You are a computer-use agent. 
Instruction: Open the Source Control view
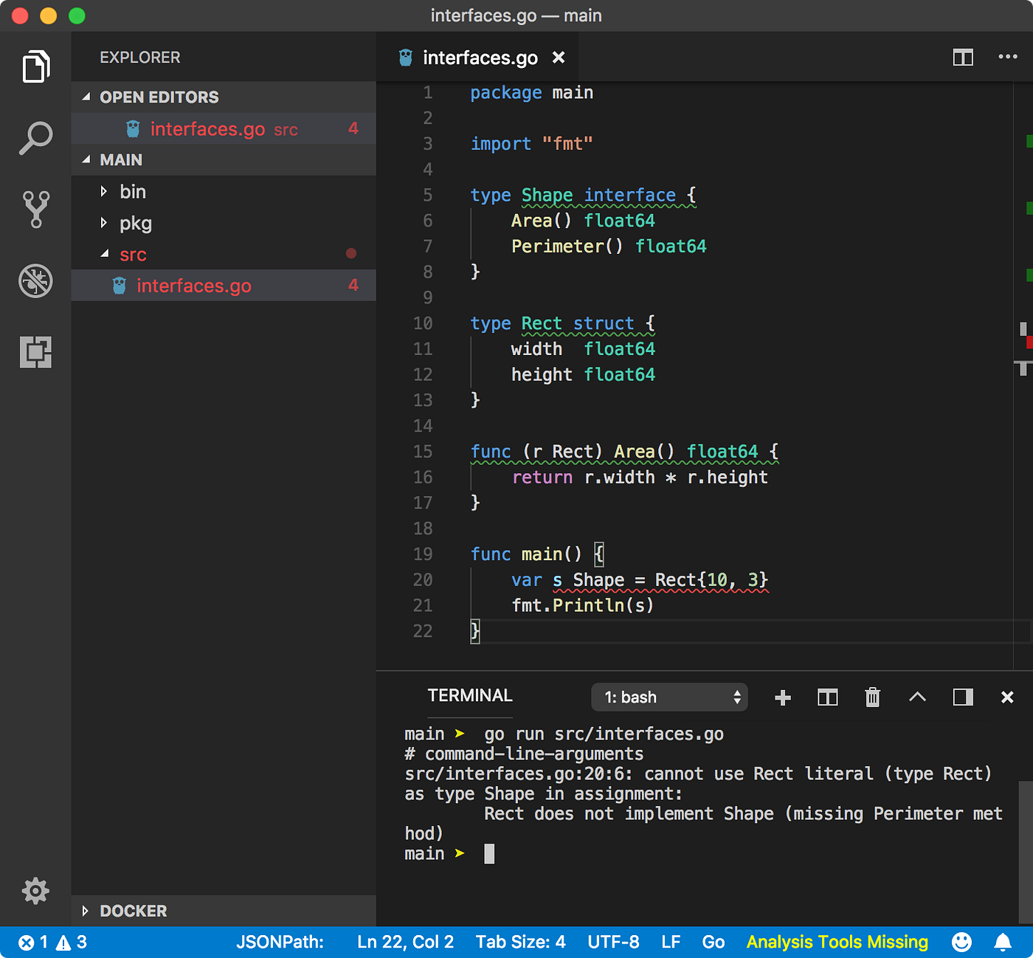[x=35, y=209]
